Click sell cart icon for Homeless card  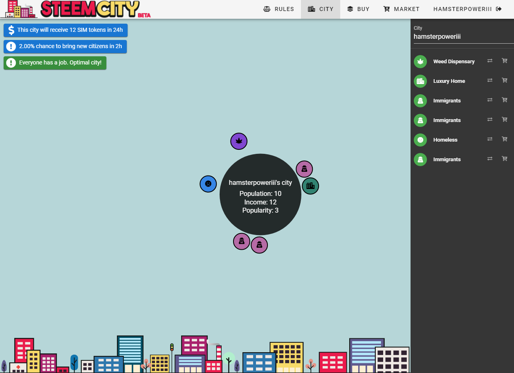[505, 139]
